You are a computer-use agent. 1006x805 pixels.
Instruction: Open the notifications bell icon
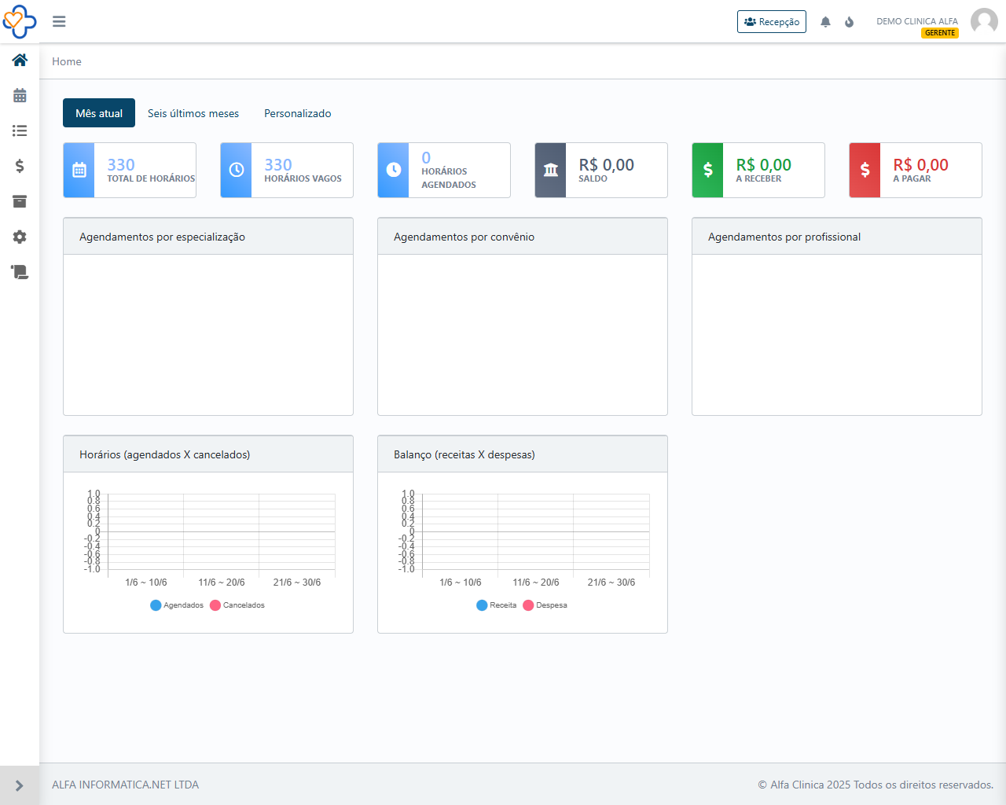tap(825, 22)
